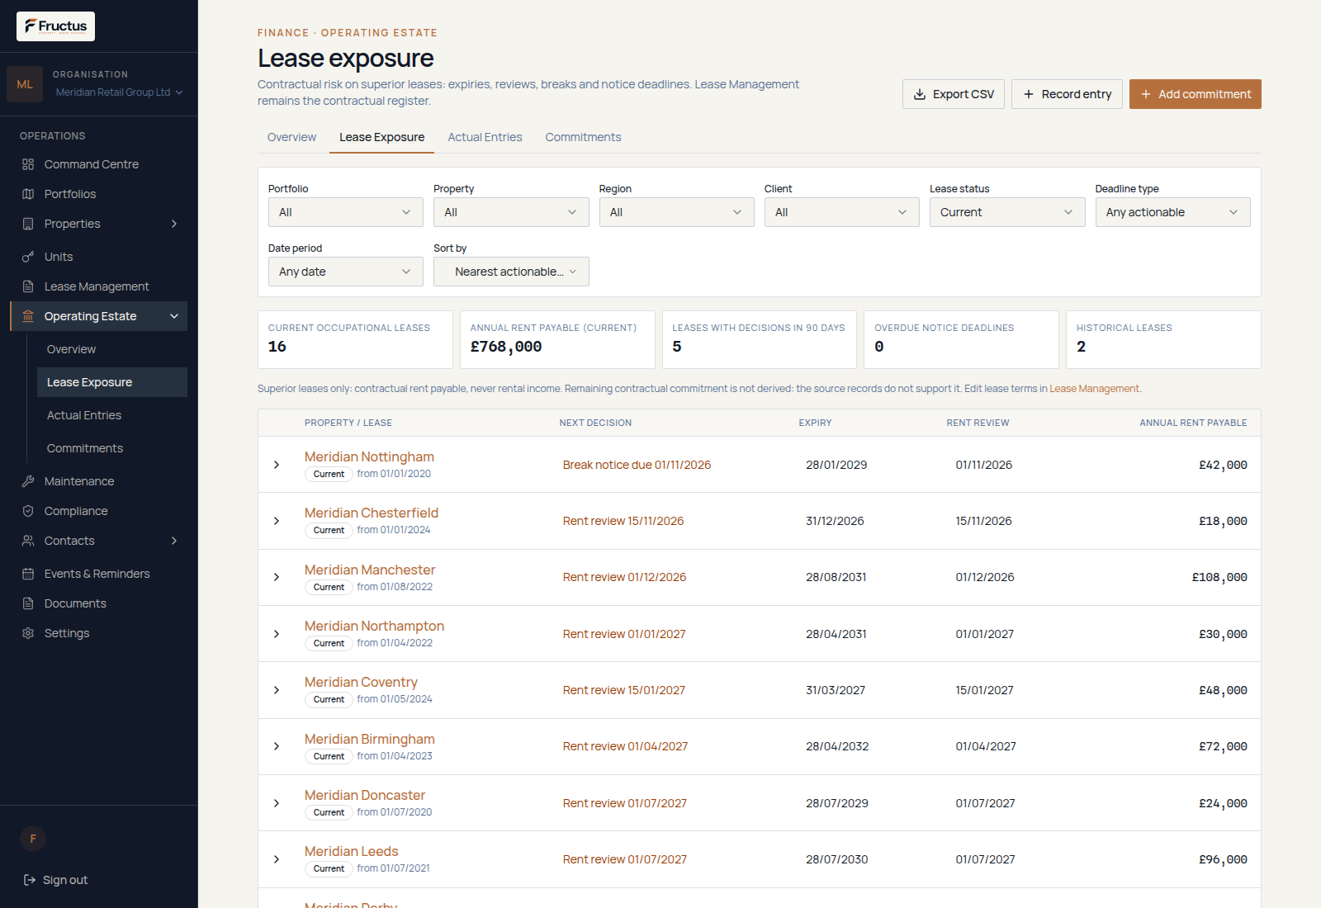Open Meridian Coventry lease link
Image resolution: width=1321 pixels, height=908 pixels.
pos(361,682)
